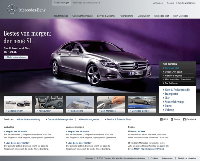200x161 pixels.
Task: Click the Mercedes-Benz wordmark text
Action: point(32,10)
